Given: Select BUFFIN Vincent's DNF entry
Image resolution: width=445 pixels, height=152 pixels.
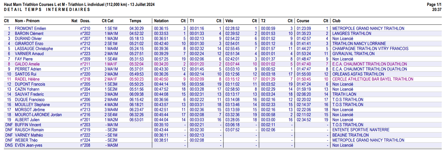Looking at the screenshot, I should click(28, 125).
